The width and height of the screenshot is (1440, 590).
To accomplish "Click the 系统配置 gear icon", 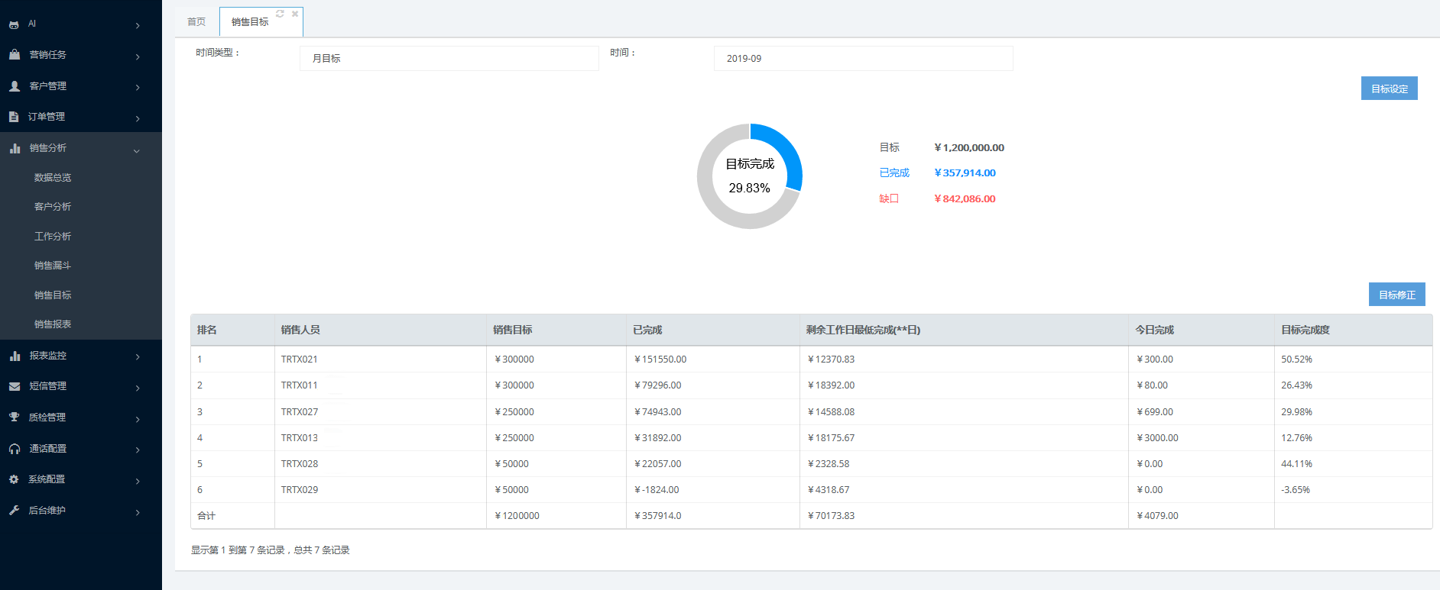I will click(x=14, y=479).
